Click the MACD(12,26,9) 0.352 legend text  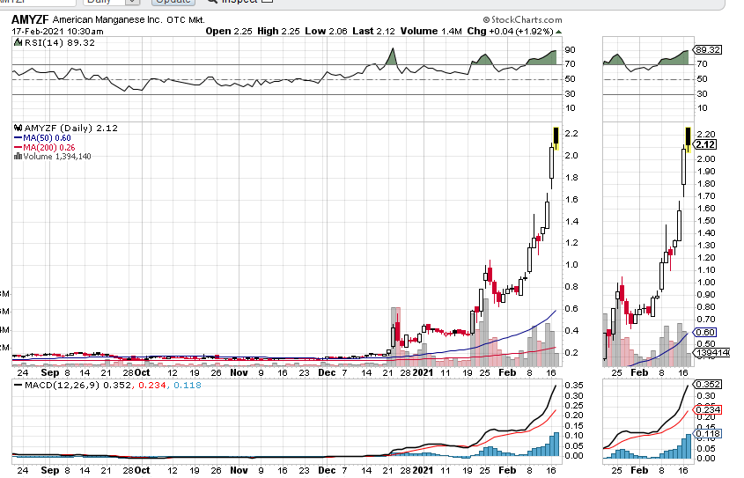pos(77,385)
